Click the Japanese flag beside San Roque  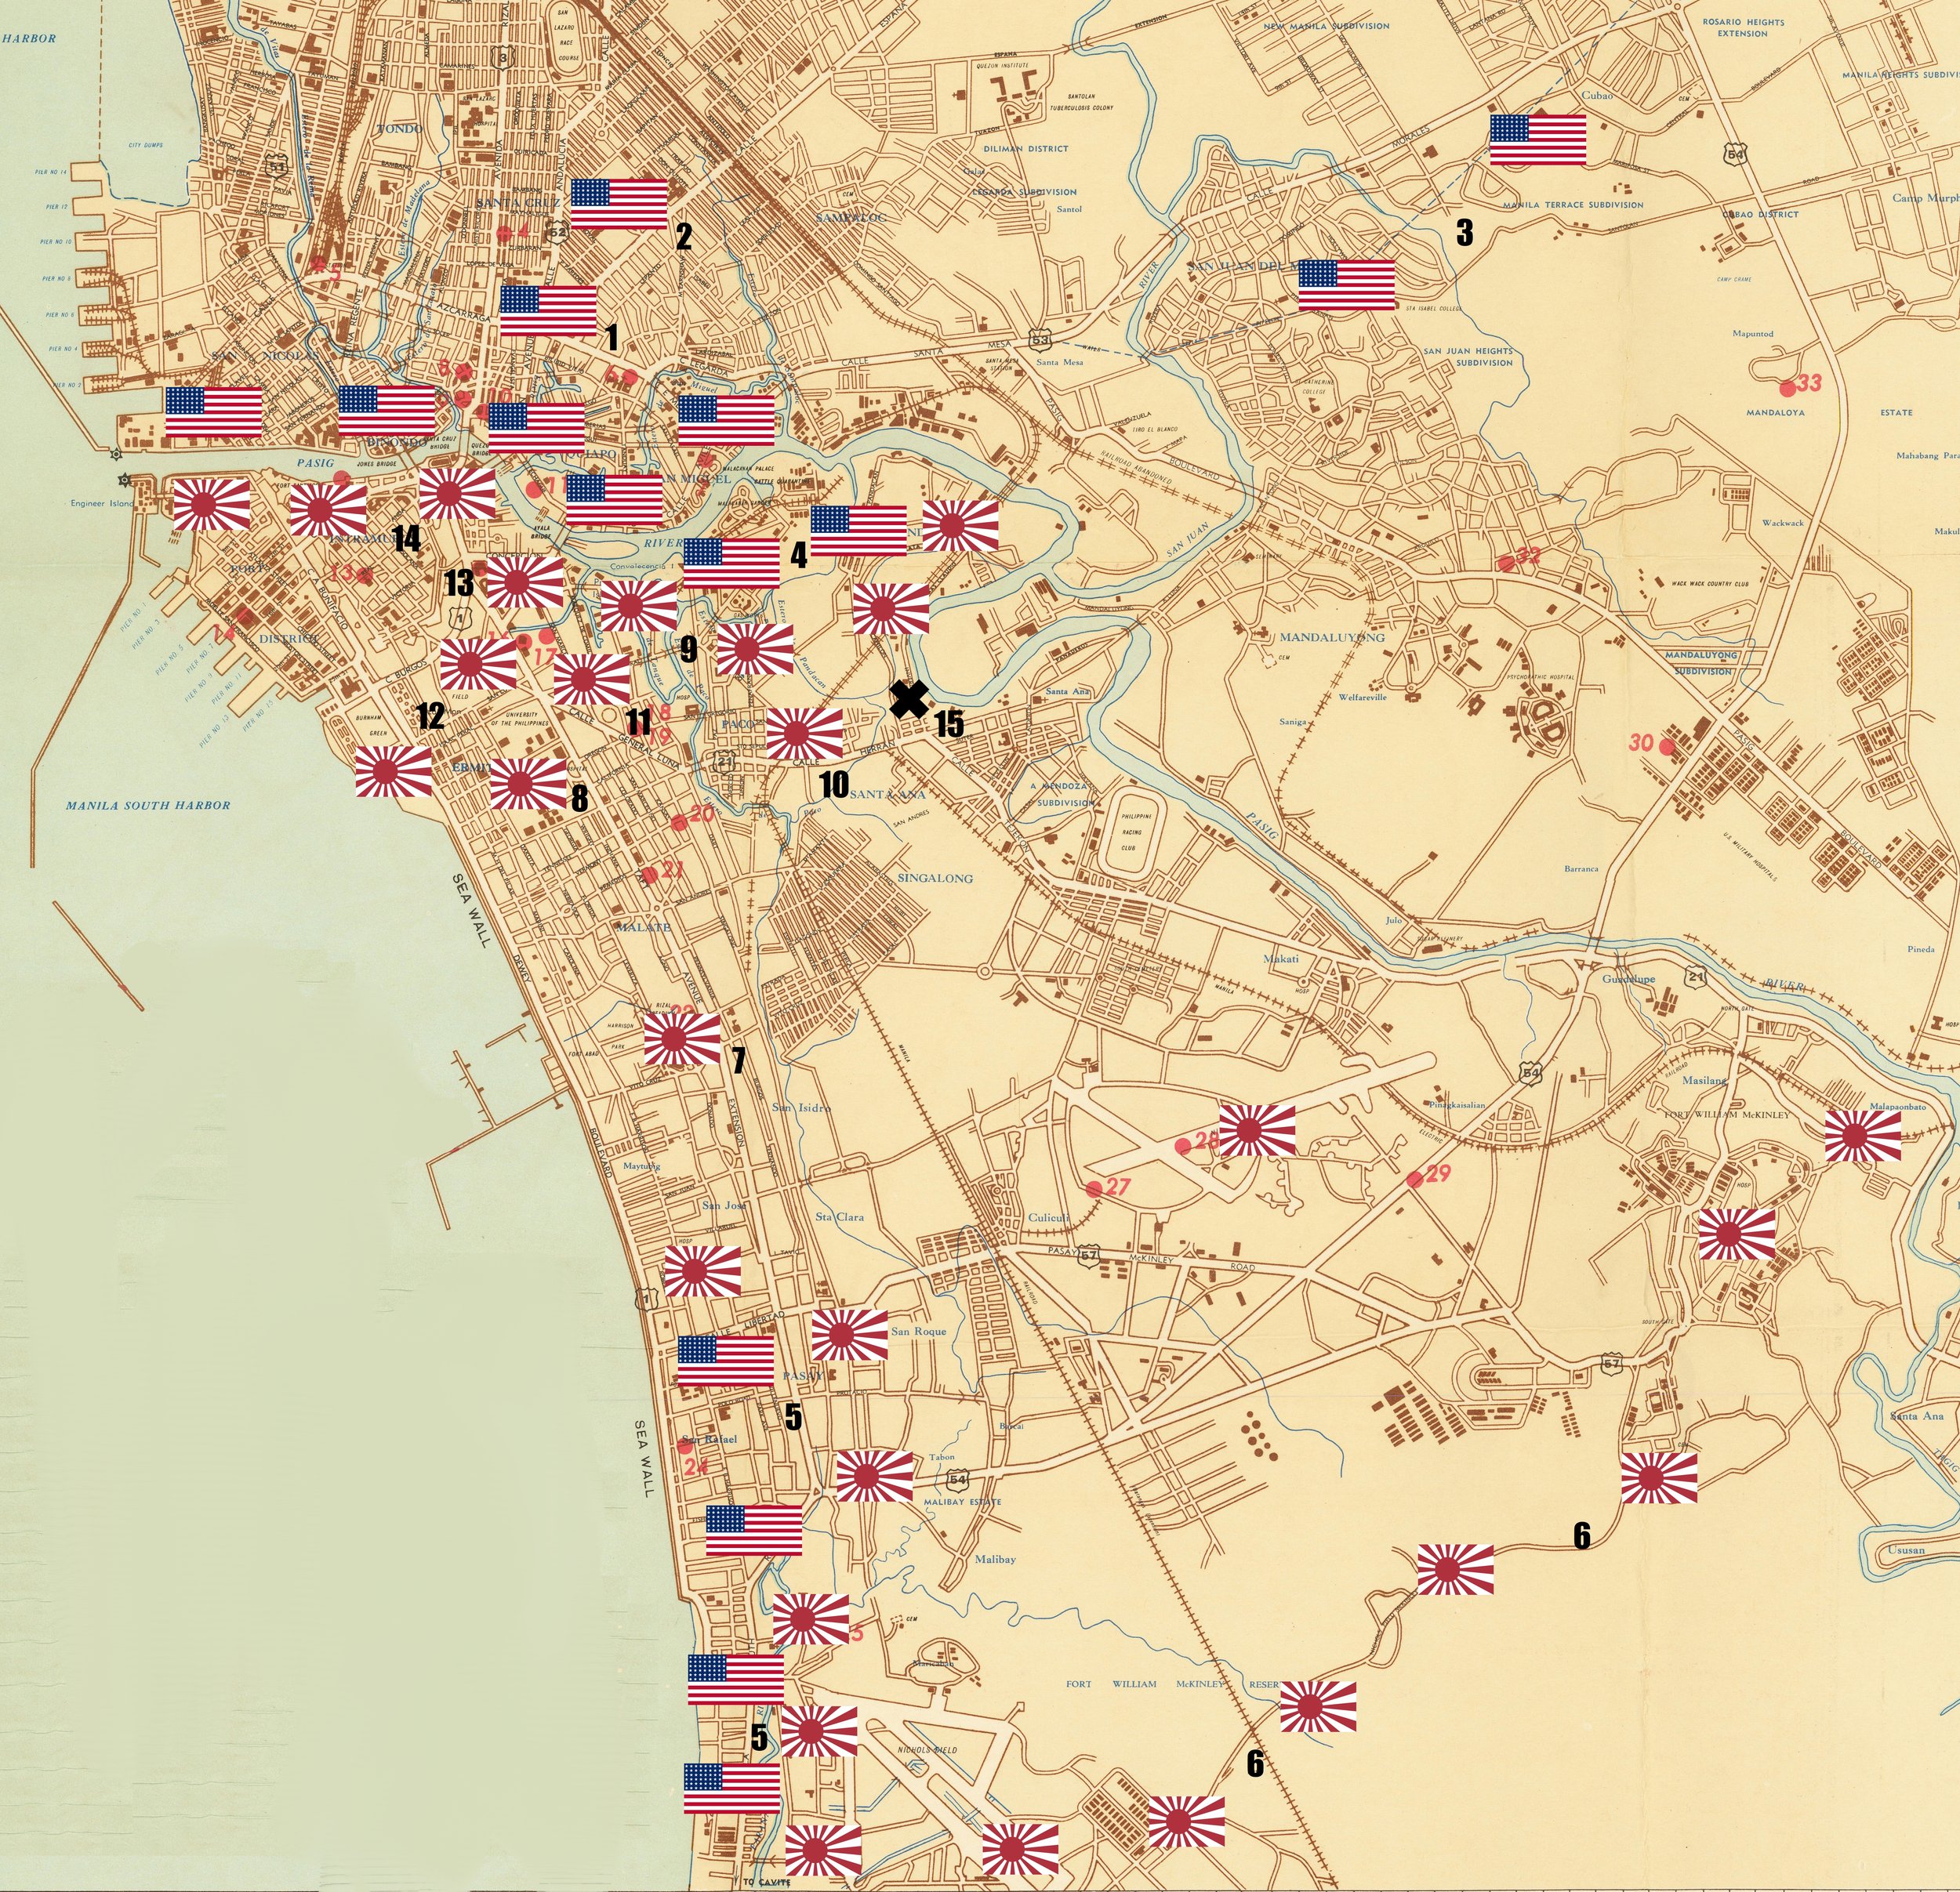click(x=849, y=1334)
